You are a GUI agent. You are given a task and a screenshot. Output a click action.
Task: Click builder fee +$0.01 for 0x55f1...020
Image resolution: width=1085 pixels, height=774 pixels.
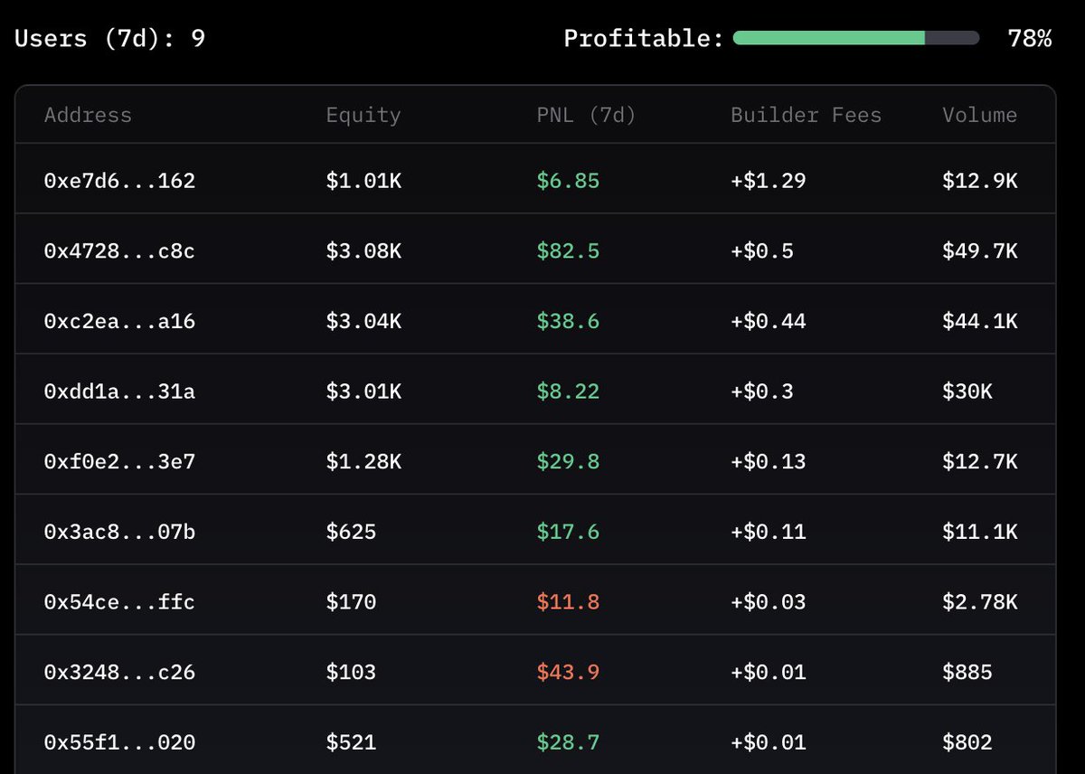(x=769, y=743)
